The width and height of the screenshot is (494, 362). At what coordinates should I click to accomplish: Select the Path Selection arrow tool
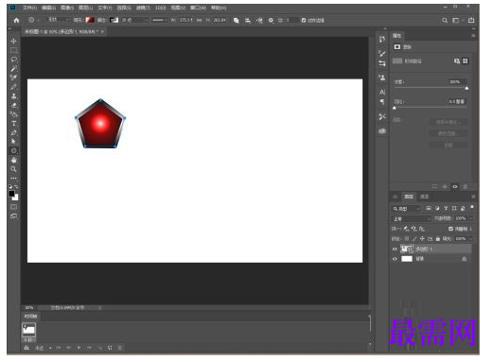click(13, 142)
